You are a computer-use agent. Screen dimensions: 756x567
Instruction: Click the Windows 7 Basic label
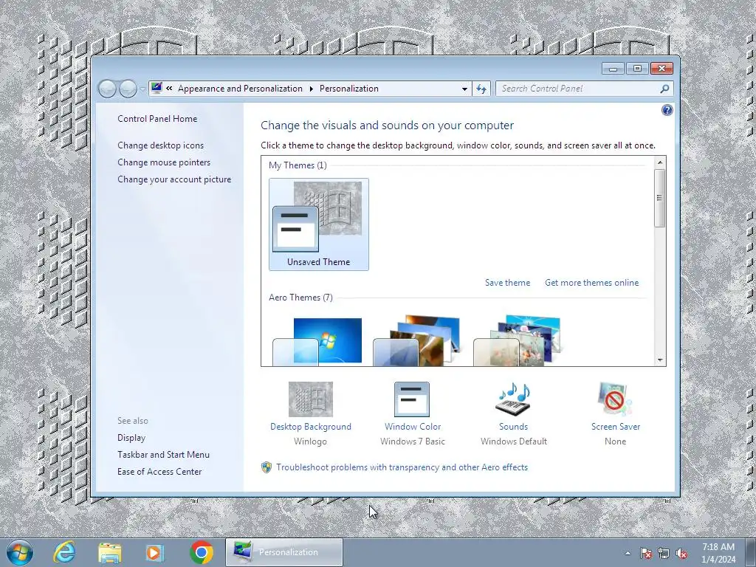click(412, 441)
